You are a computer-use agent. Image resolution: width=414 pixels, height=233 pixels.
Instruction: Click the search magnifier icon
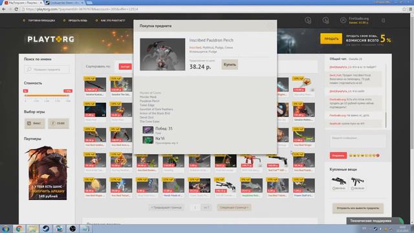[29, 69]
